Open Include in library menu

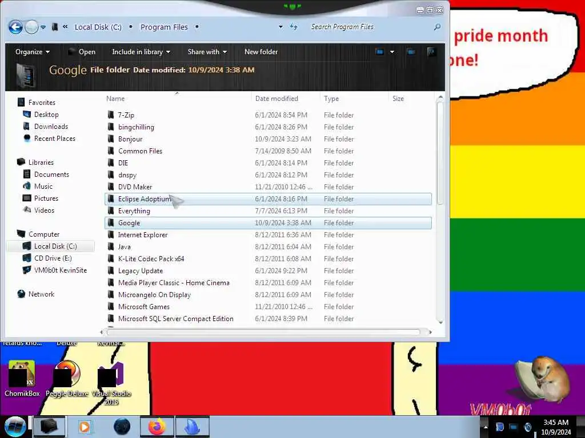click(141, 52)
